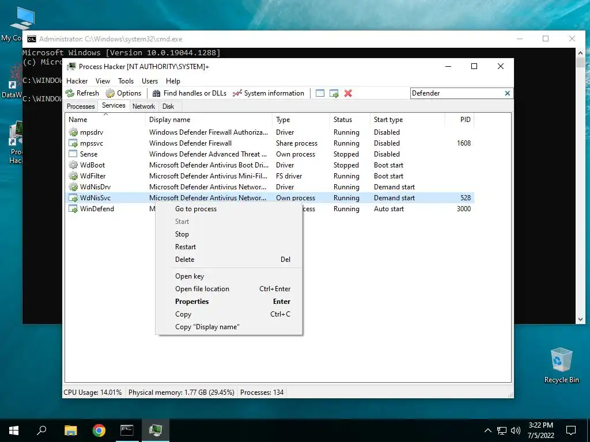590x442 pixels.
Task: Open File Explorer from the taskbar
Action: coord(70,430)
